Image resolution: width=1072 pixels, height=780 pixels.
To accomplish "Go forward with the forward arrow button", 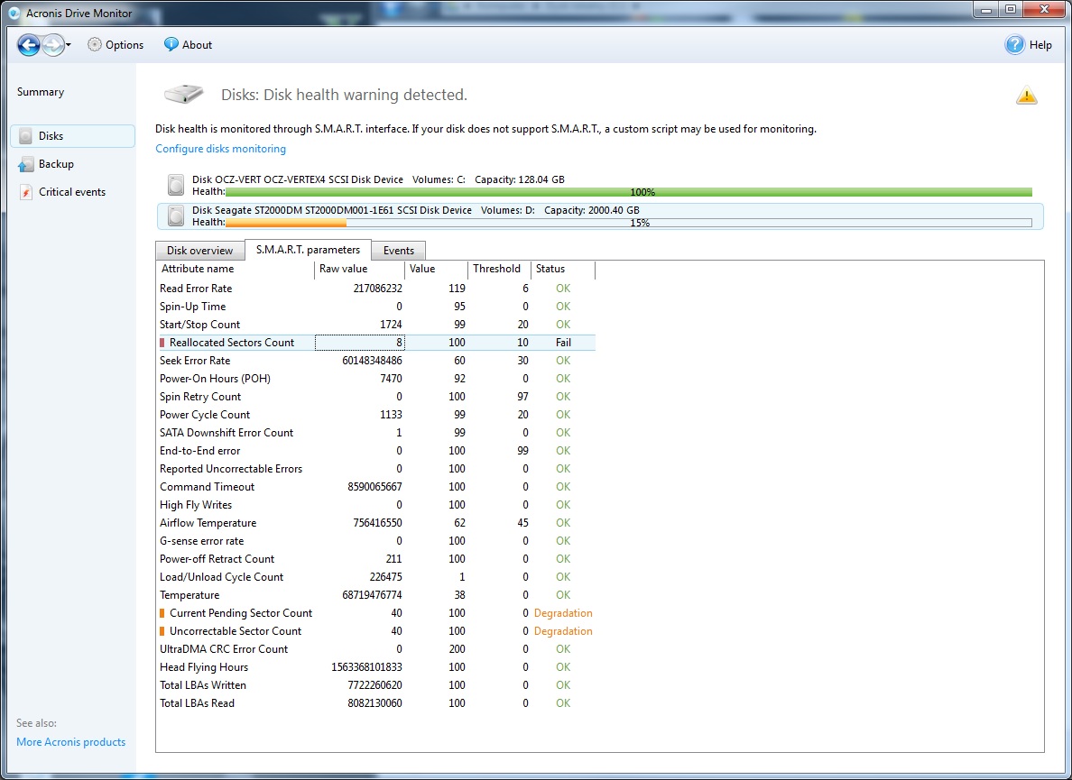I will coord(52,45).
